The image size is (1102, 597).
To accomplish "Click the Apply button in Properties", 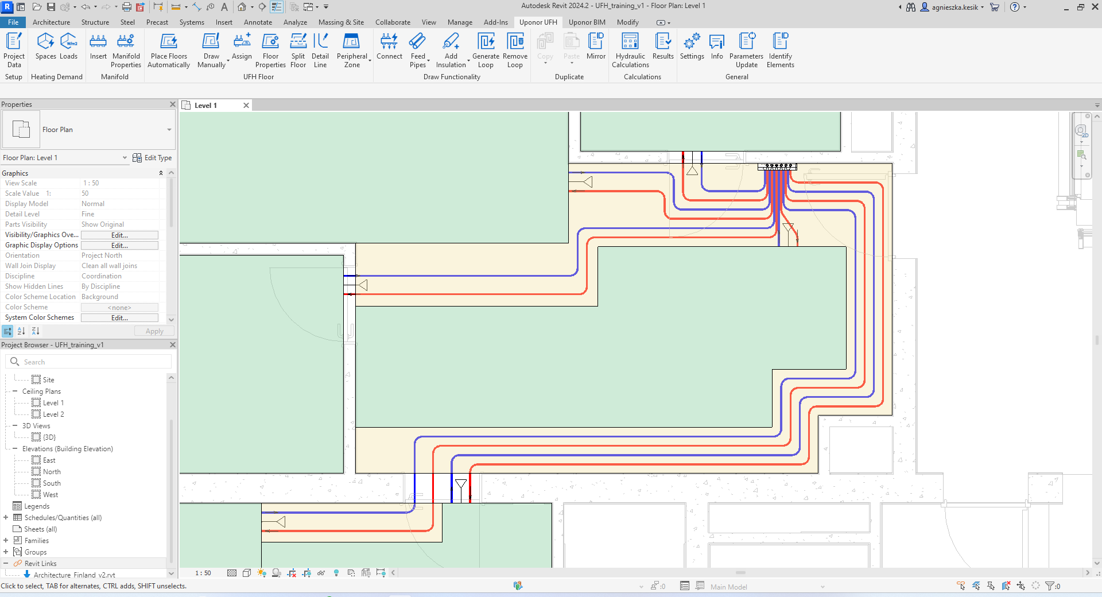I will 154,331.
